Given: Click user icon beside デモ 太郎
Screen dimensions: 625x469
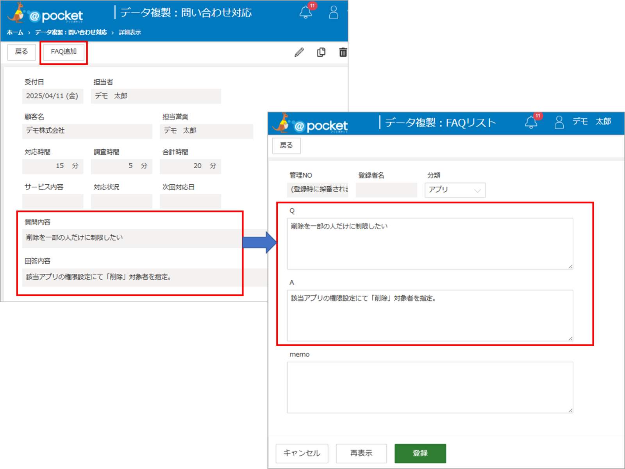Looking at the screenshot, I should [x=559, y=122].
